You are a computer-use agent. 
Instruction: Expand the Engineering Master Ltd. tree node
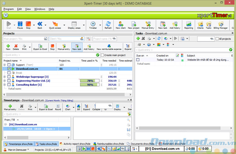click(x=4, y=80)
